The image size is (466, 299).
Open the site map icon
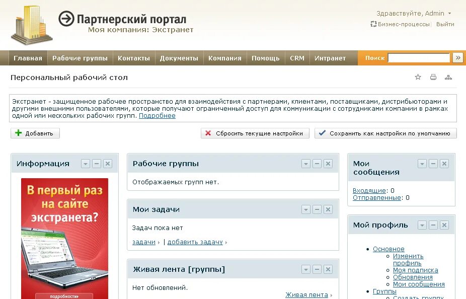coord(448,78)
